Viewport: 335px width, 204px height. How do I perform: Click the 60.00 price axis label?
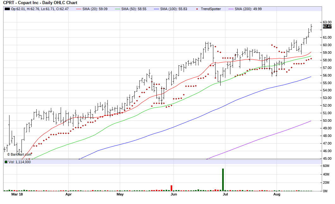pyautogui.click(x=327, y=45)
